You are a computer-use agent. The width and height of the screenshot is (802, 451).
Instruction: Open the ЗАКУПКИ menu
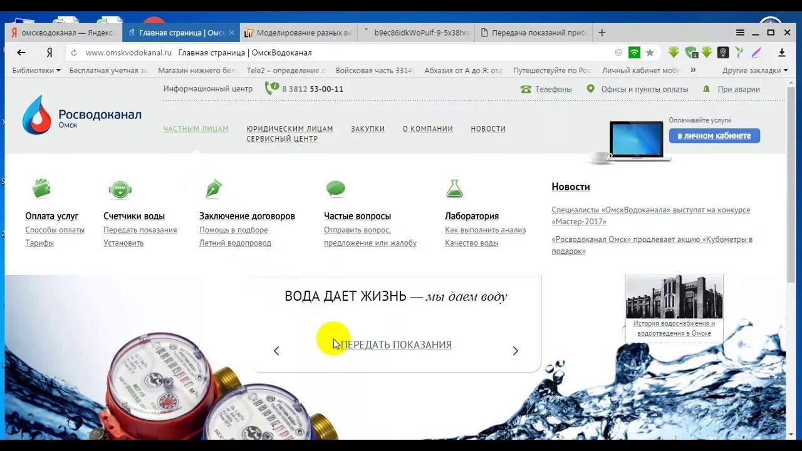(368, 129)
